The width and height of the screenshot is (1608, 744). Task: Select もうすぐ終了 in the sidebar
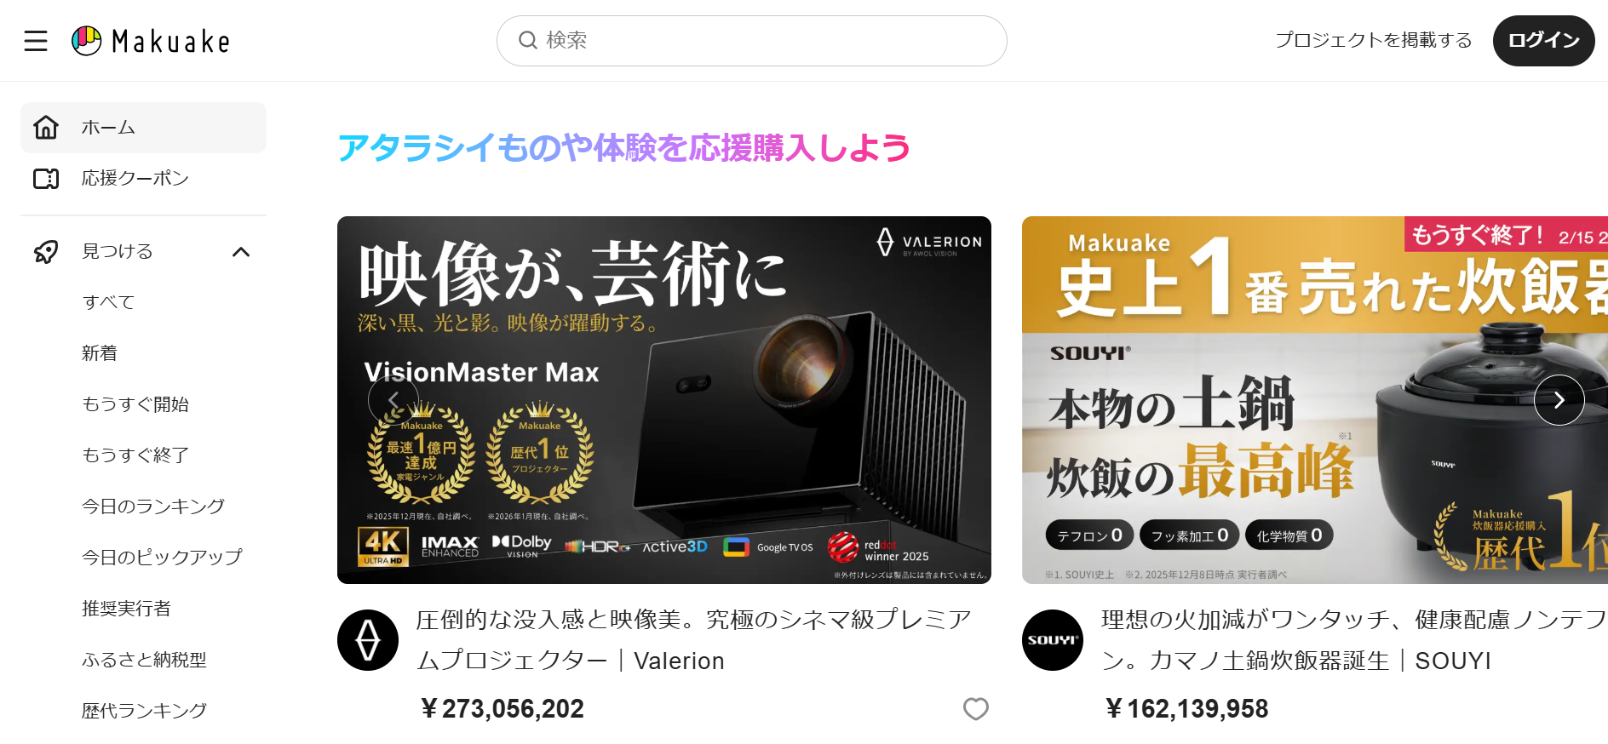point(135,455)
